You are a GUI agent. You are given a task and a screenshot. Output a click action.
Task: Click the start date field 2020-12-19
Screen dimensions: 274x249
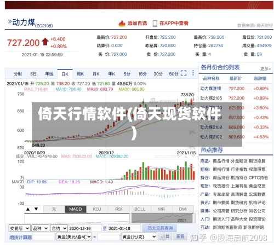pos(85,228)
